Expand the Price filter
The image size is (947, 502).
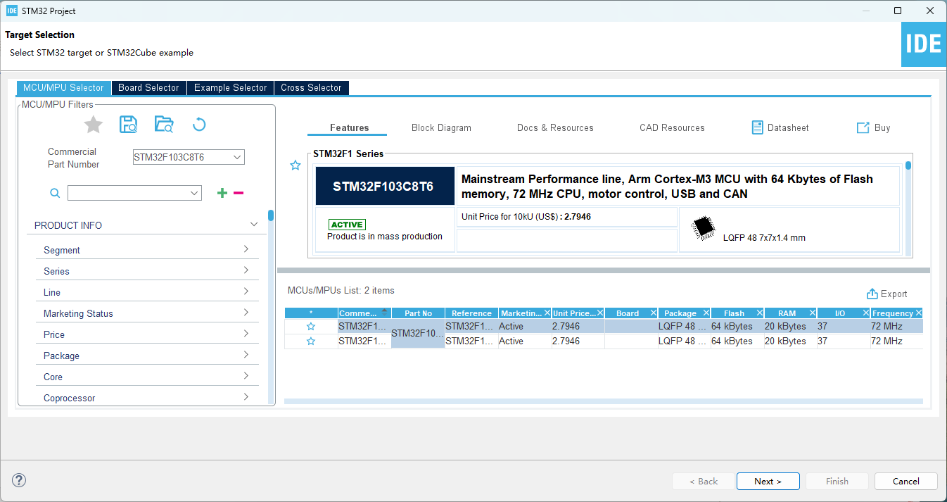point(246,334)
